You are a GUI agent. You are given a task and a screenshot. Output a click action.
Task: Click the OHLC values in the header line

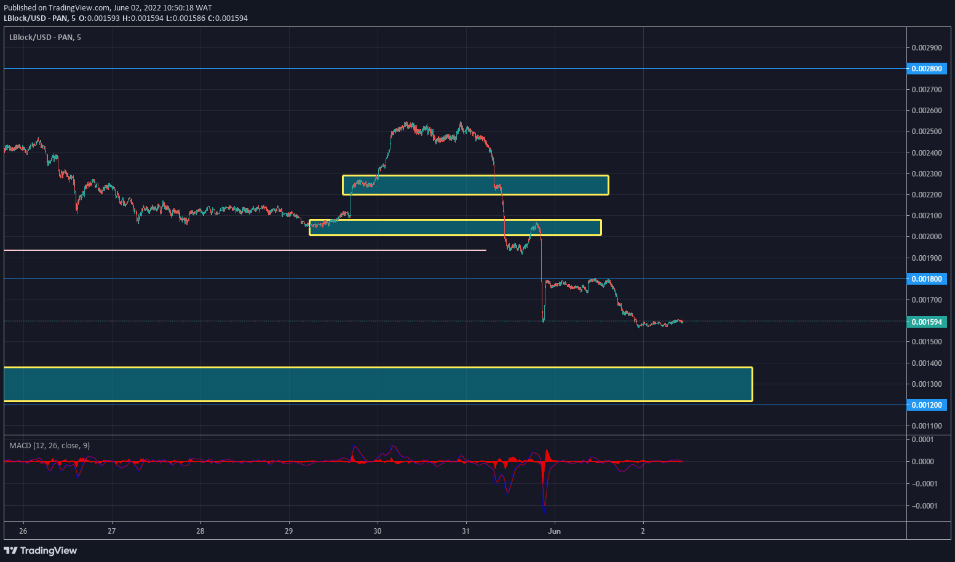click(x=164, y=18)
